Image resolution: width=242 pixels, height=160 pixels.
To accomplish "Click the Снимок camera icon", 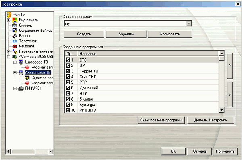I will (x=15, y=25).
